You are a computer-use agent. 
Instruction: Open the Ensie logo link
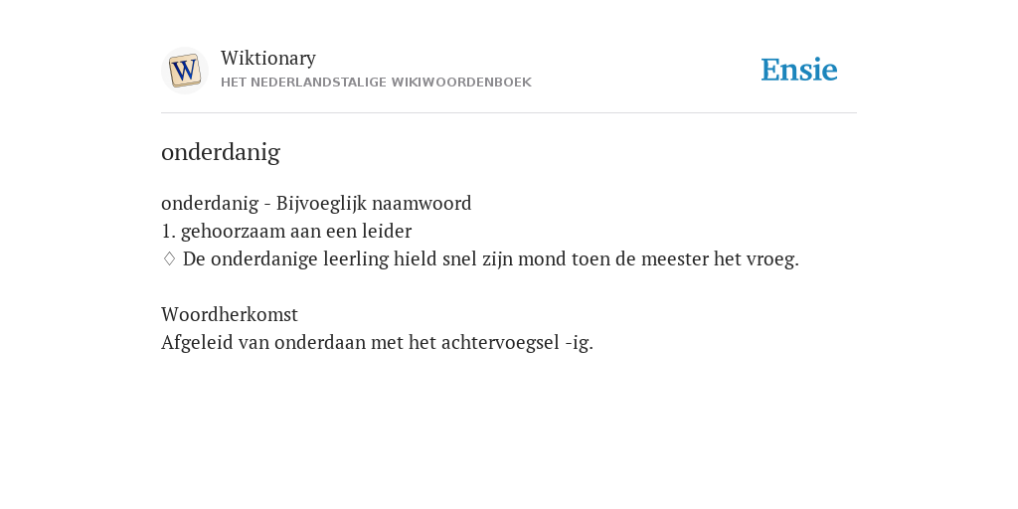(799, 70)
